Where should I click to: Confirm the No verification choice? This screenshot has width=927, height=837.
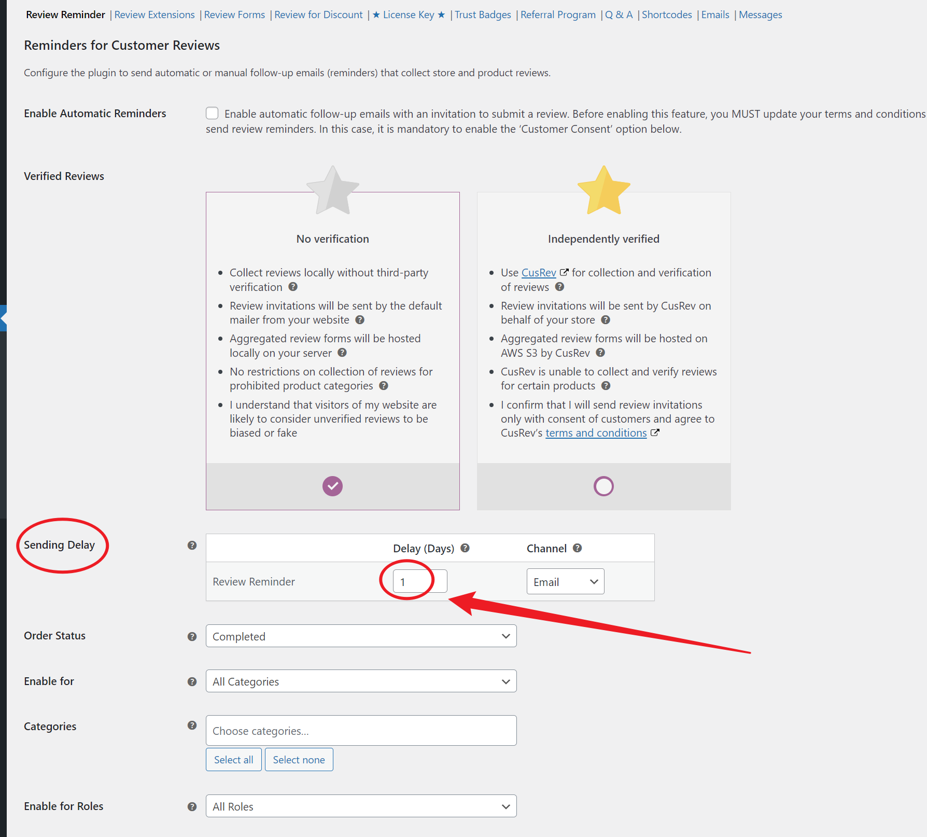pyautogui.click(x=332, y=486)
